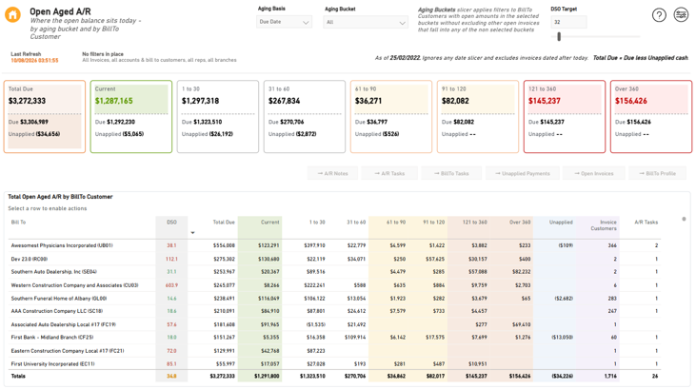Expand the Aging Bucket dropdown
The image size is (696, 389).
(x=366, y=22)
